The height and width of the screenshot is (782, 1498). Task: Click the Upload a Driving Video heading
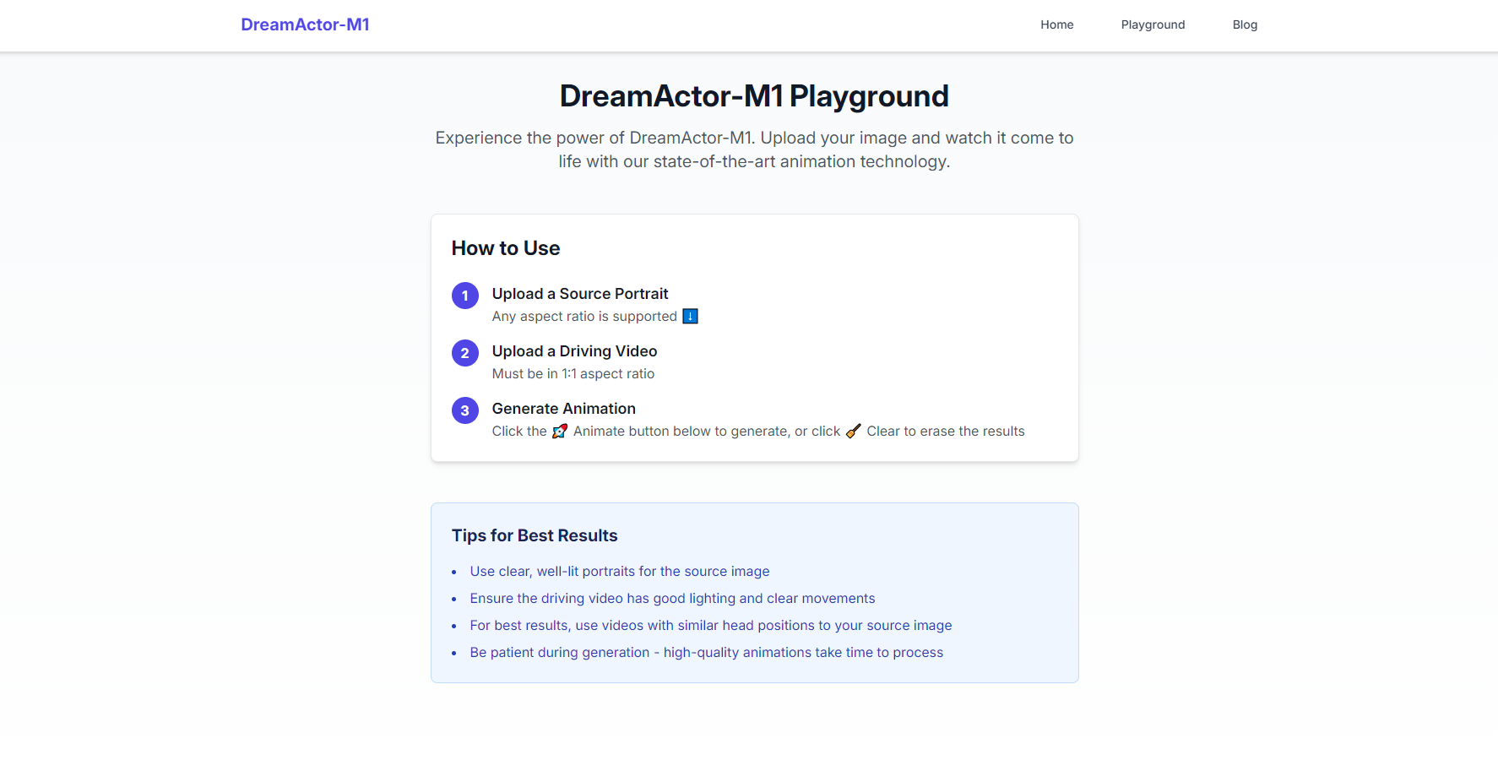(574, 350)
